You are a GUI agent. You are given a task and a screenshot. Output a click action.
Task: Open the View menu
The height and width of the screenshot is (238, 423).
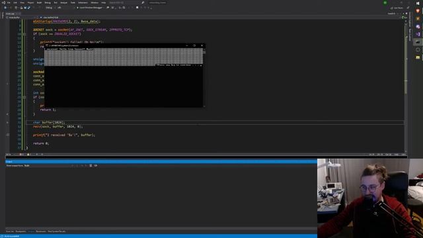pyautogui.click(x=22, y=3)
